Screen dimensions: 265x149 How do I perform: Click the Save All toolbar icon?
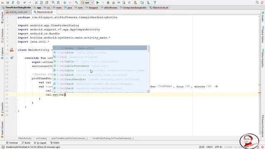pos(8,2)
